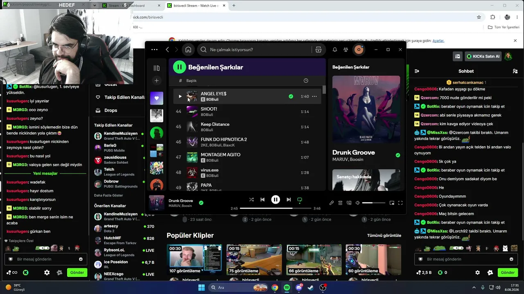Select the SHOOT! track row
This screenshot has width=524, height=294.
point(247,111)
